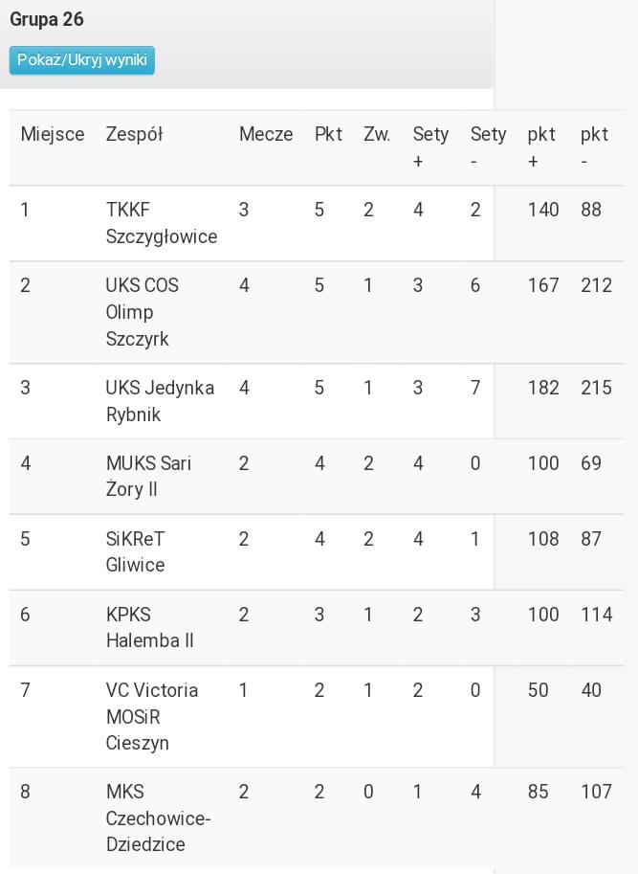Viewport: 638px width, 874px height.
Task: Click the Grupa 26 heading
Action: coord(47,20)
